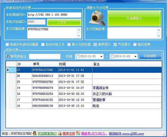Click 开启摄像头 button
Viewport: 167px width, 137px height.
tap(134, 18)
